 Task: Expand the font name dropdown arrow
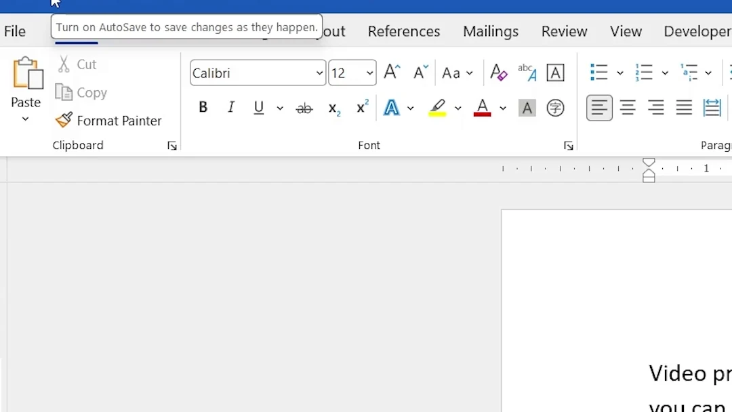tap(319, 73)
